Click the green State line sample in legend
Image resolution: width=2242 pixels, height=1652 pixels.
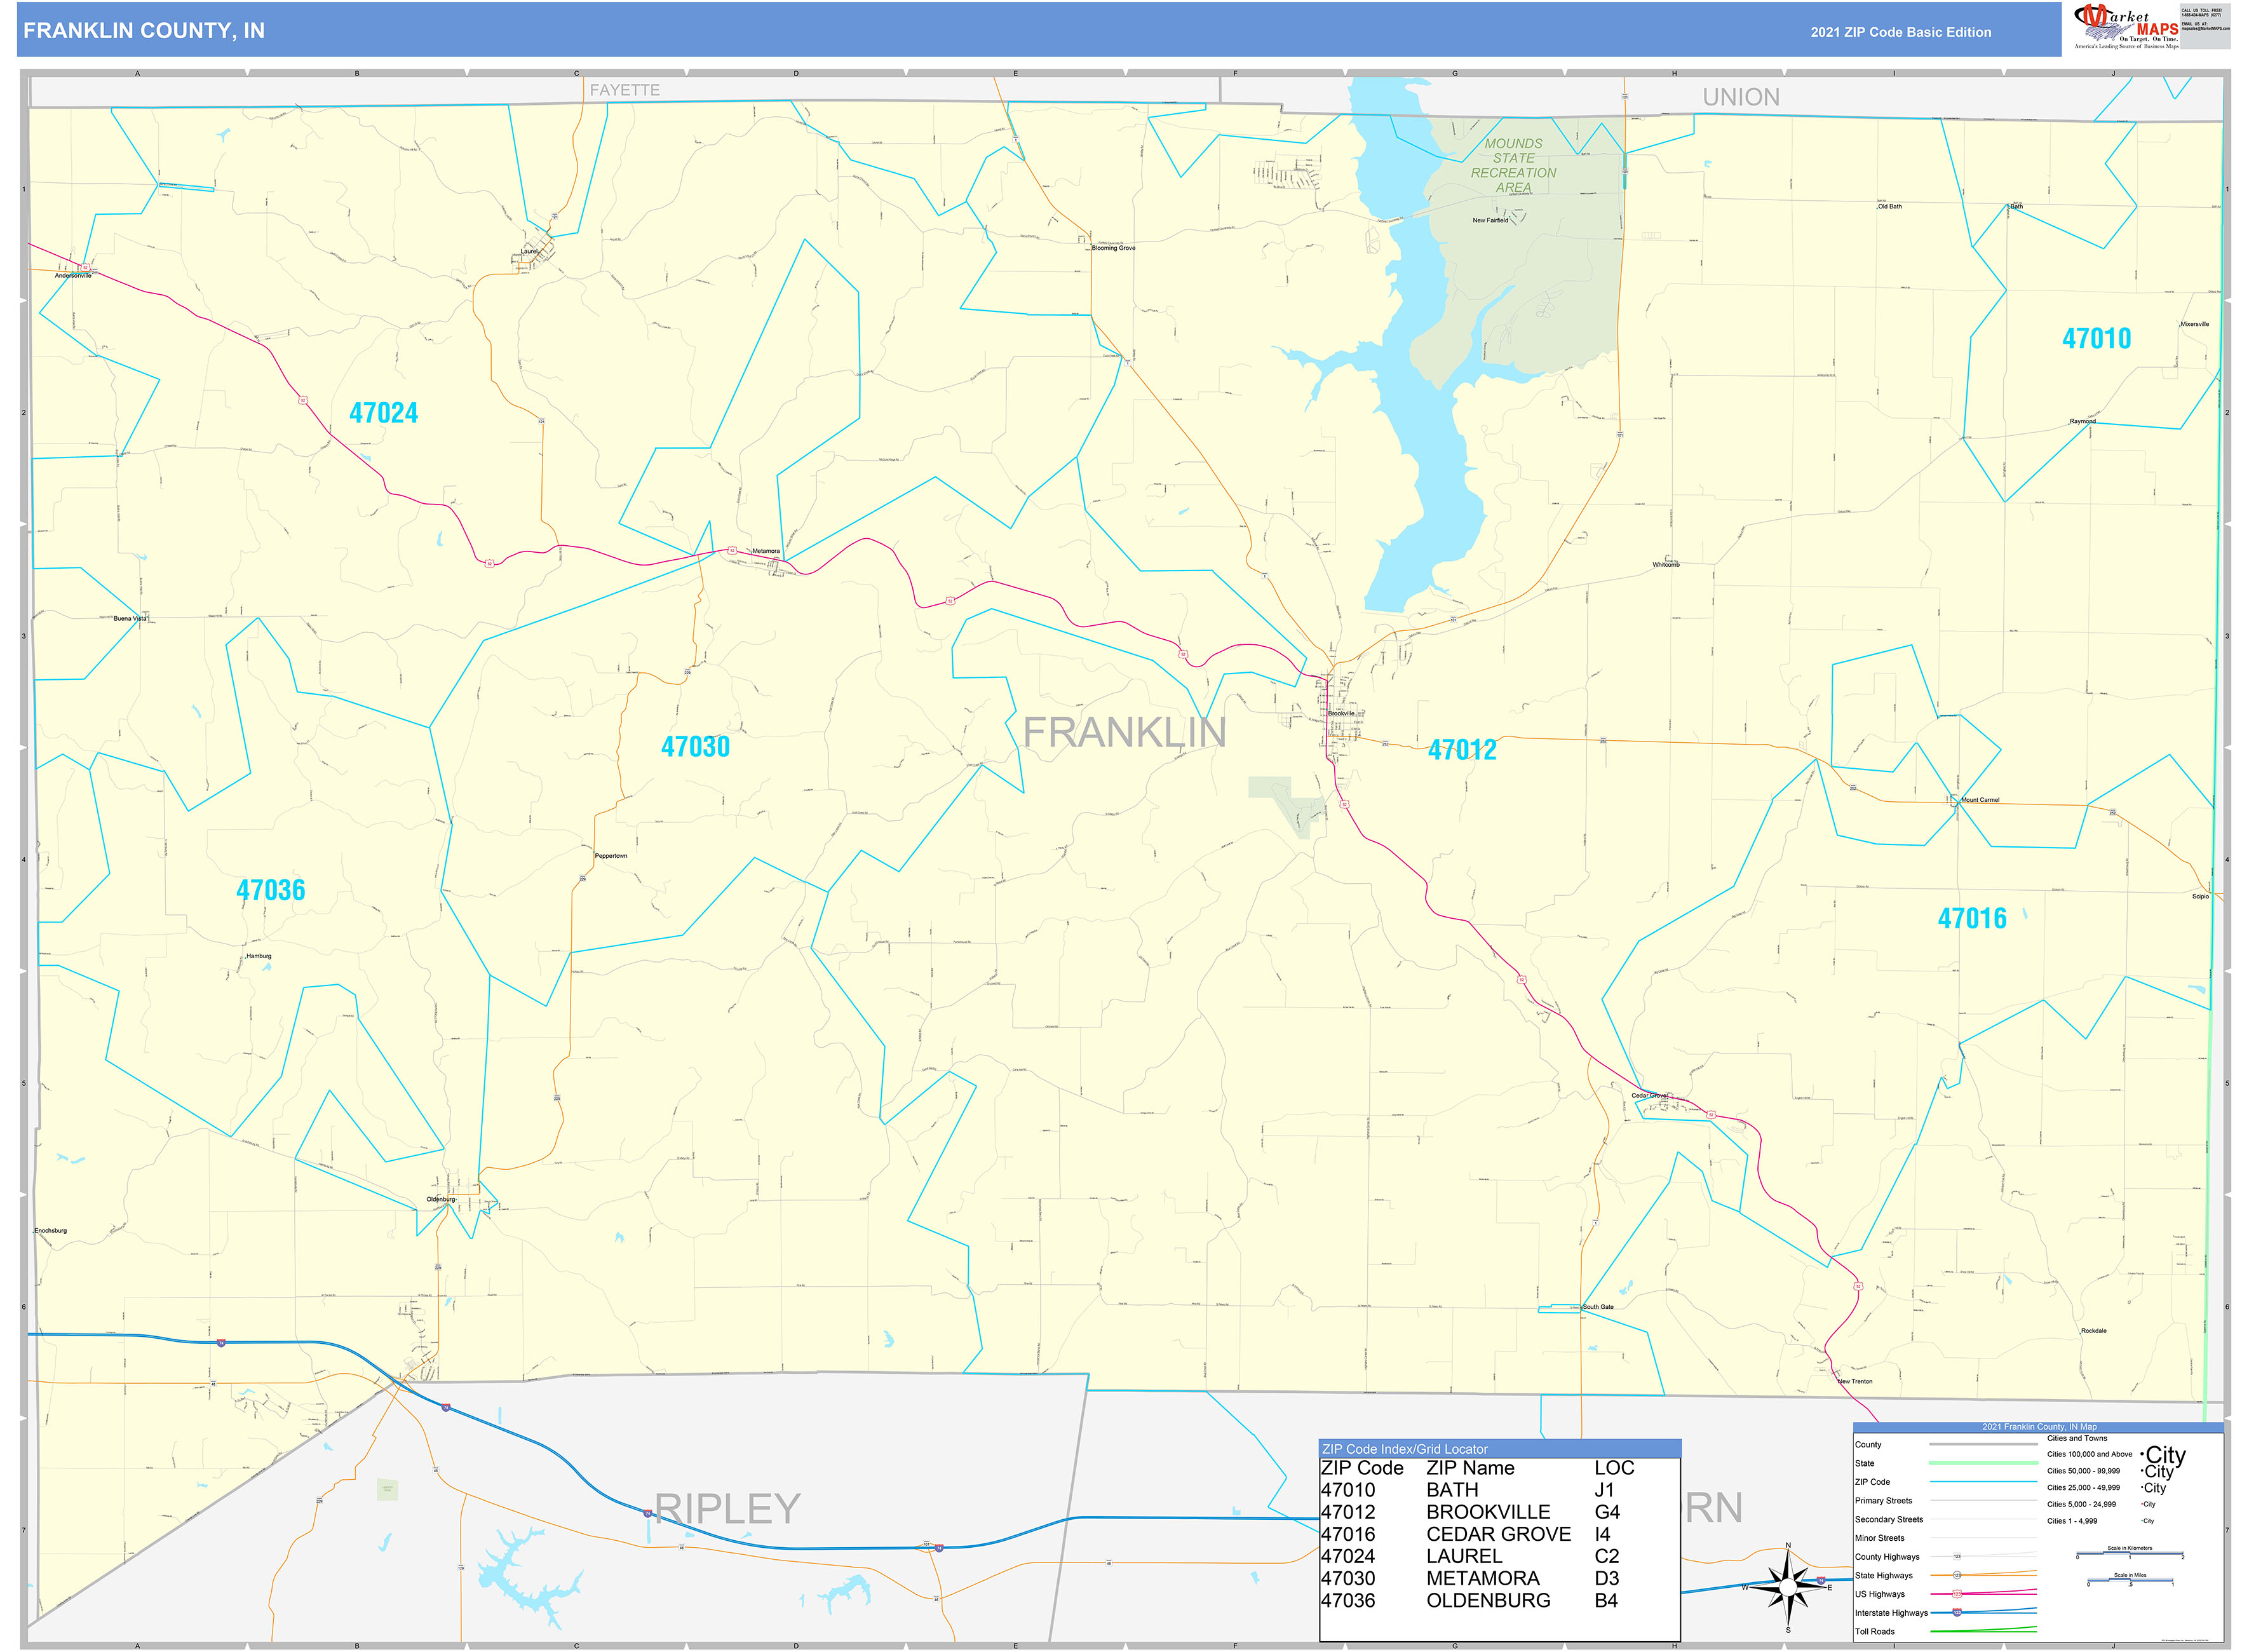tap(1983, 1462)
